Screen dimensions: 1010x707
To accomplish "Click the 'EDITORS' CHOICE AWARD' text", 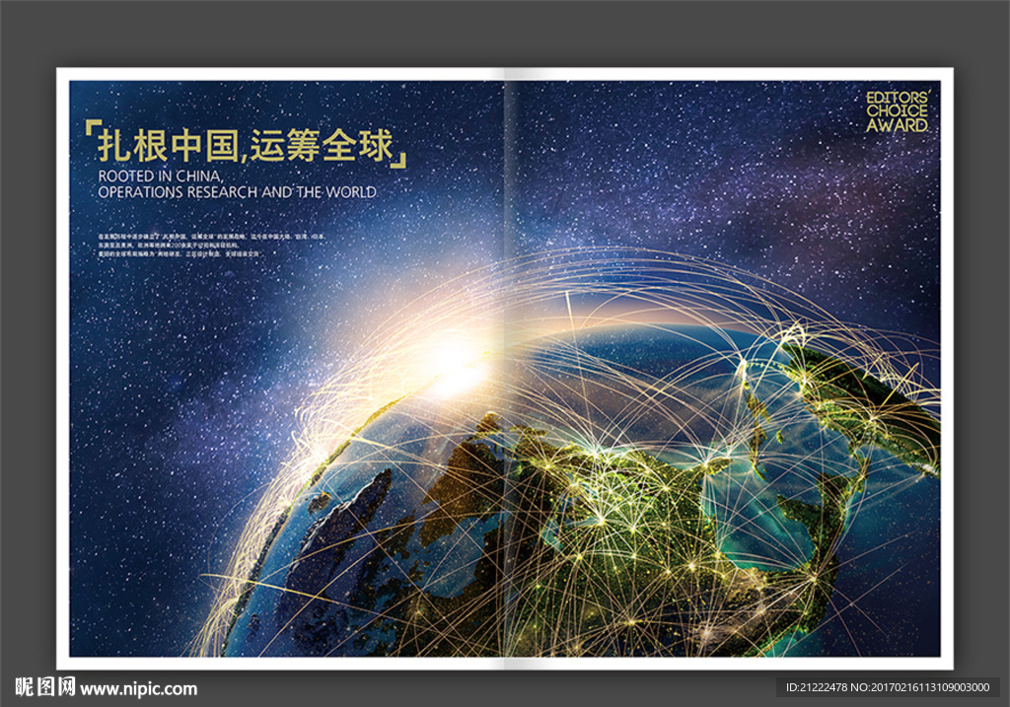I will (x=898, y=111).
